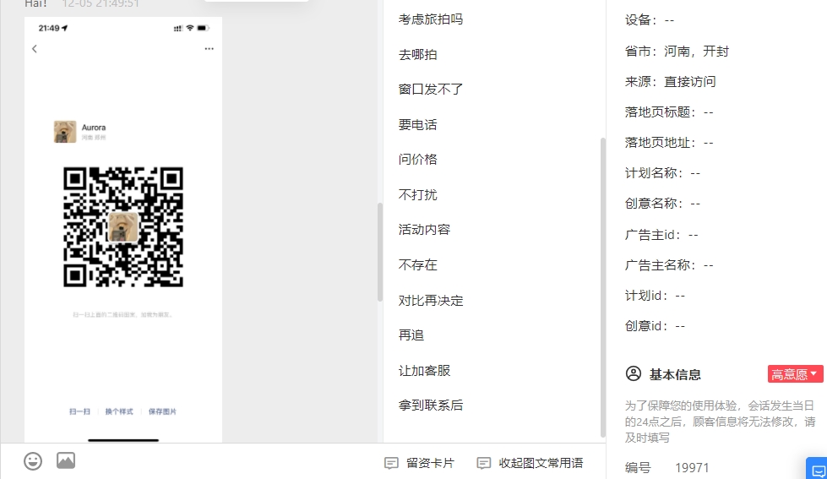827x479 pixels.
Task: Click the blue chat widget icon
Action: 818,470
